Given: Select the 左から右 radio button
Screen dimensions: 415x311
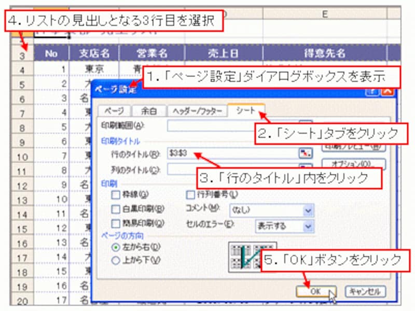Looking at the screenshot, I should (x=116, y=247).
